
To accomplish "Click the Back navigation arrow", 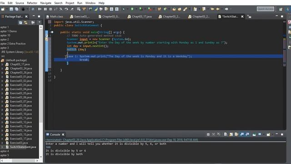I will pos(218,9).
